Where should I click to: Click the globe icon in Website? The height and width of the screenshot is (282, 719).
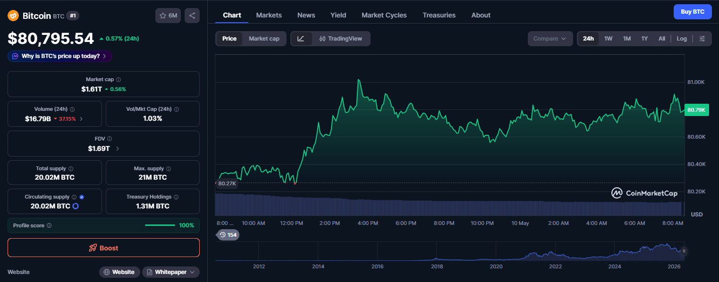tap(107, 272)
